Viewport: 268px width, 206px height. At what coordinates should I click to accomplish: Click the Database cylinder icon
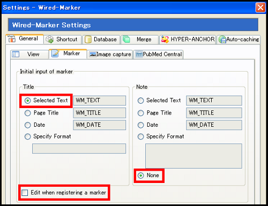point(88,40)
